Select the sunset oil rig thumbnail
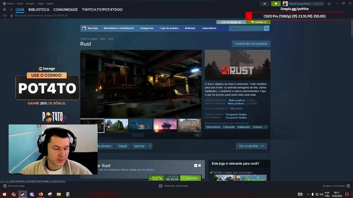The width and height of the screenshot is (353, 198). 165,125
